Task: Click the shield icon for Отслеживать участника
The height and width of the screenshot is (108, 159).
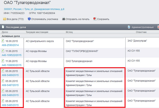Action: 29,19
